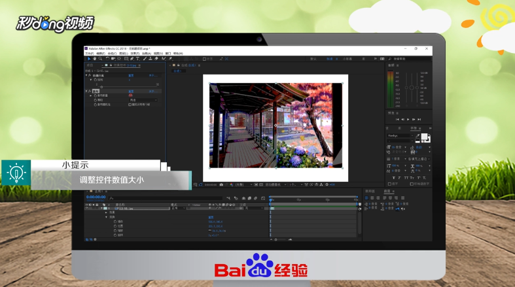Click the current time indicator in timeline
Viewport: 515px width, 287px height.
pos(270,199)
